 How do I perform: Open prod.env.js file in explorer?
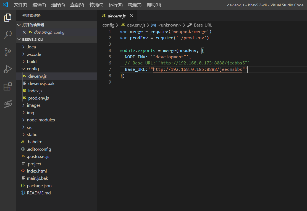(38, 98)
